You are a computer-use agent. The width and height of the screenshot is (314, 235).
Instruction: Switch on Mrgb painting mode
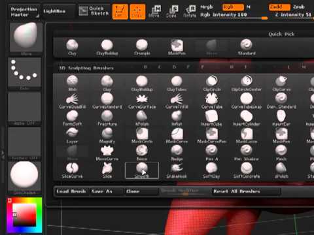pyautogui.click(x=207, y=7)
